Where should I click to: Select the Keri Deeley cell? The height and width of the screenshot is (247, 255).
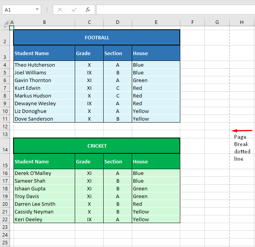44,220
